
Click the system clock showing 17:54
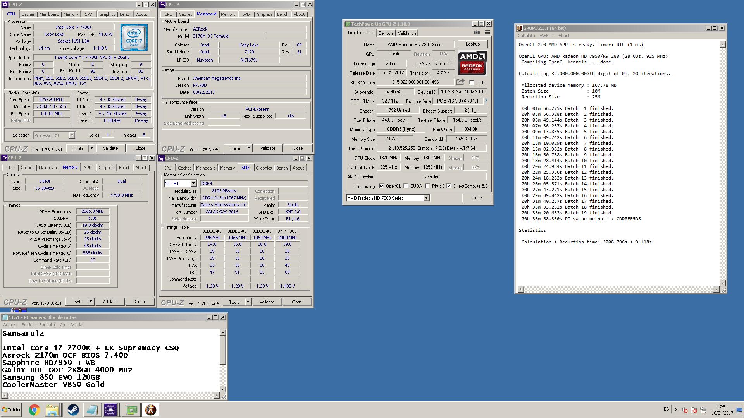[x=722, y=407]
